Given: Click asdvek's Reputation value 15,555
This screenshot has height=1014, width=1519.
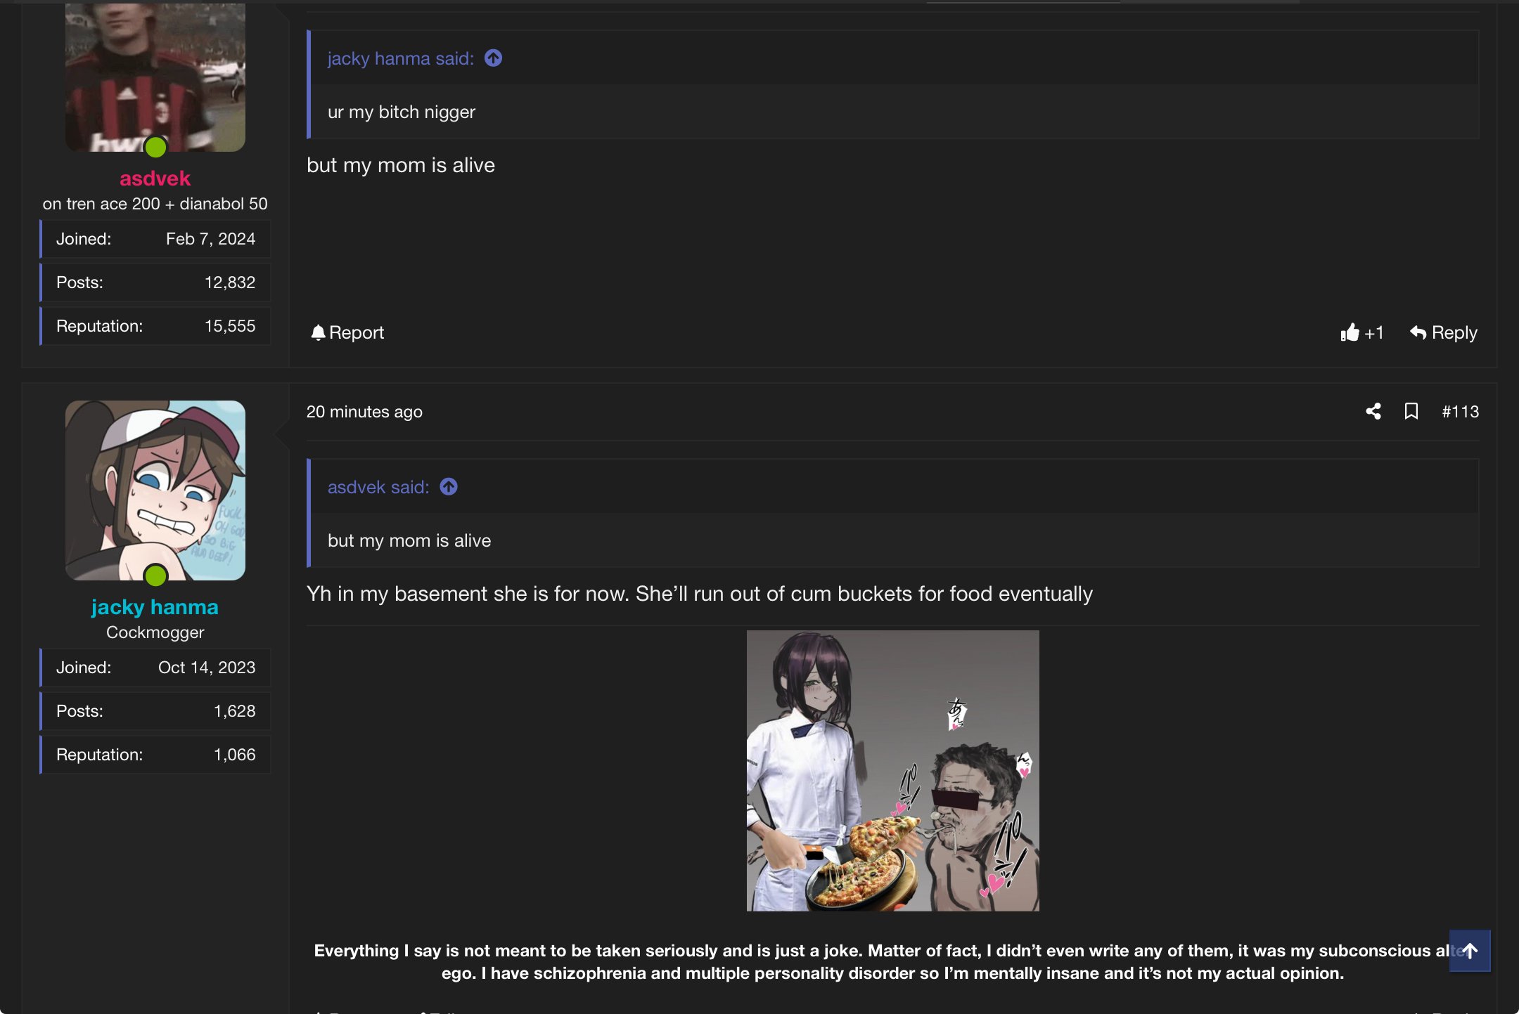Looking at the screenshot, I should click(230, 326).
